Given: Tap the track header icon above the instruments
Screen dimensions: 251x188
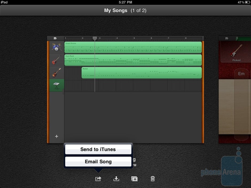Looking at the screenshot, I should point(55,38).
